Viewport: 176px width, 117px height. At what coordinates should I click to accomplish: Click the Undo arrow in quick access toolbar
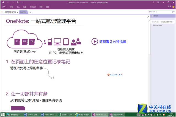[x=13, y=2]
